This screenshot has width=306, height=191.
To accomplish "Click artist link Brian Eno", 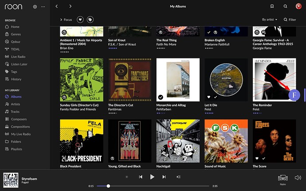I will click(67, 48).
